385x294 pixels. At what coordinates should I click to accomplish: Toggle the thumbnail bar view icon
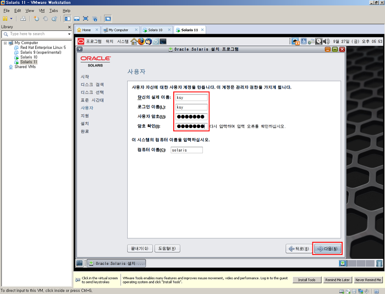click(x=76, y=19)
